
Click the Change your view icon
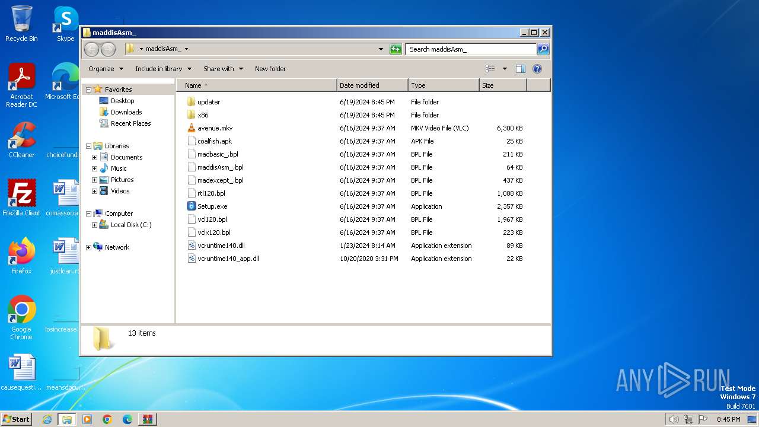pos(490,69)
